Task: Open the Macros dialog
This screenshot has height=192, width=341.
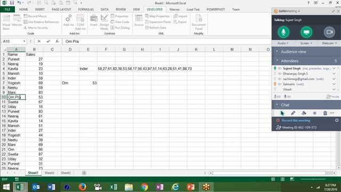Action: tap(17, 21)
